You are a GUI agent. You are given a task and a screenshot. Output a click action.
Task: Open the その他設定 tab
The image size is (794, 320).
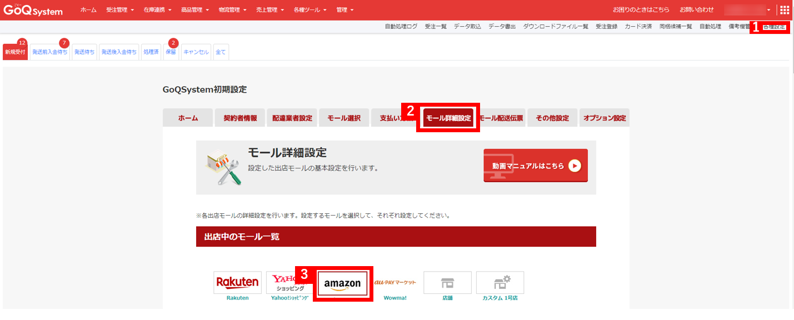click(x=552, y=117)
